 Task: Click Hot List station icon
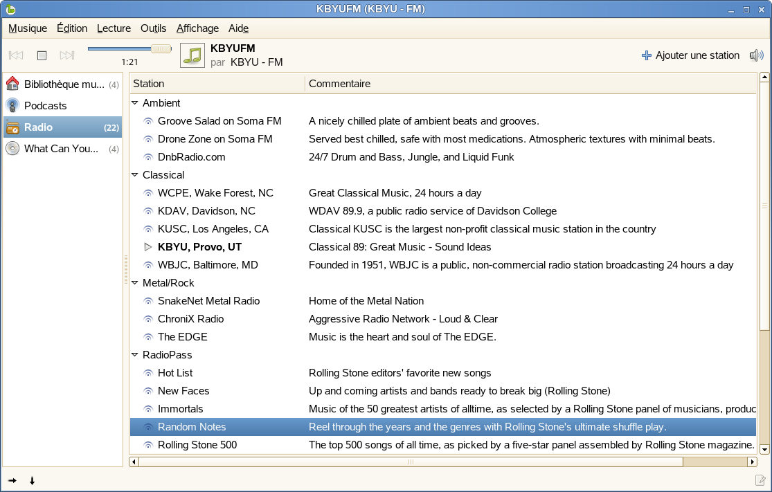tap(147, 373)
